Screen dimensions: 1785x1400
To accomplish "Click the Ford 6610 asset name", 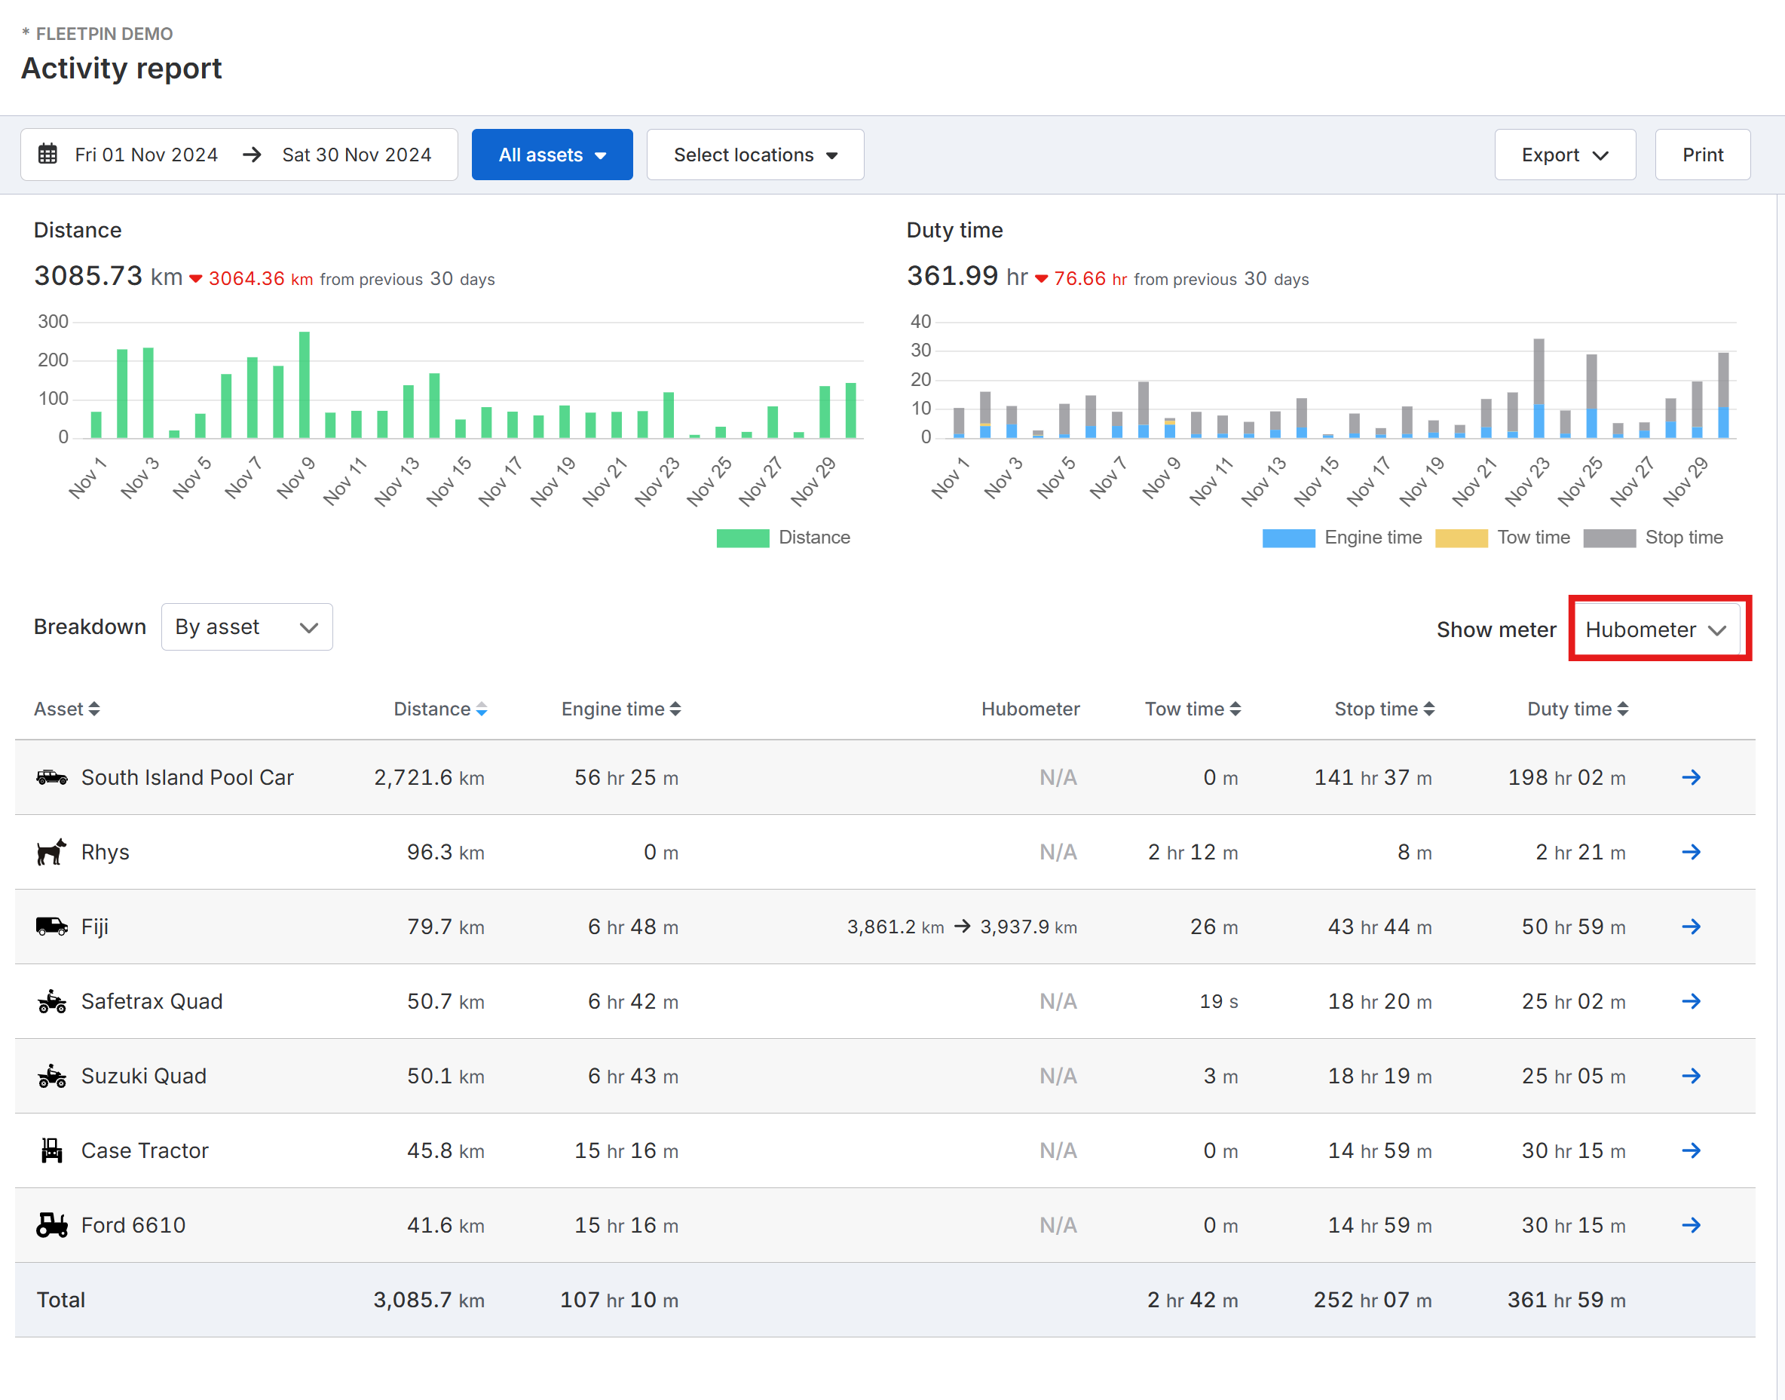I will coord(133,1224).
